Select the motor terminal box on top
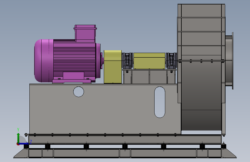 point(85,33)
